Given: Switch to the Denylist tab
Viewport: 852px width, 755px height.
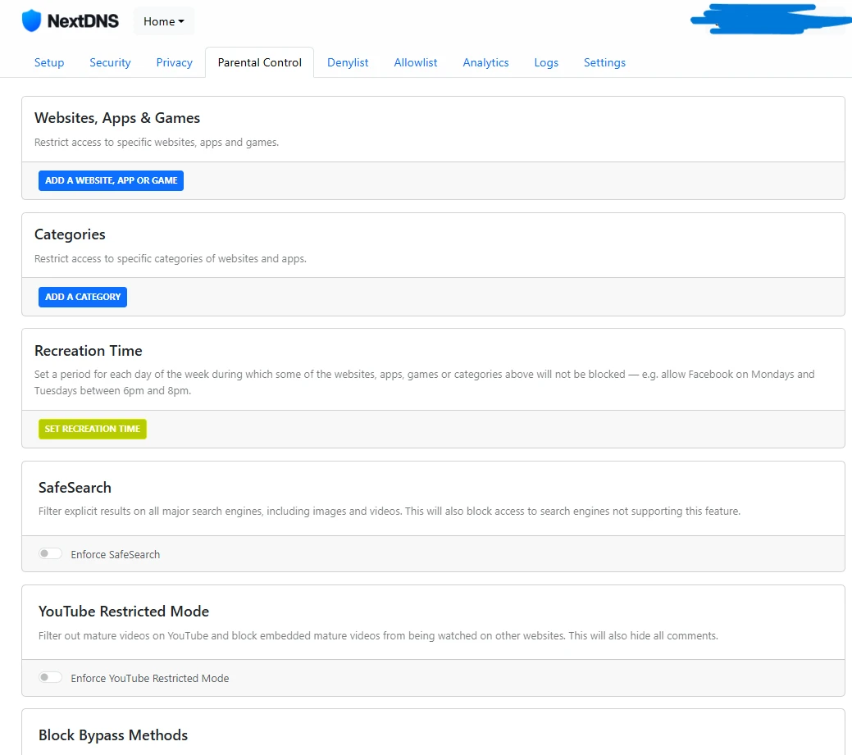Looking at the screenshot, I should (348, 62).
